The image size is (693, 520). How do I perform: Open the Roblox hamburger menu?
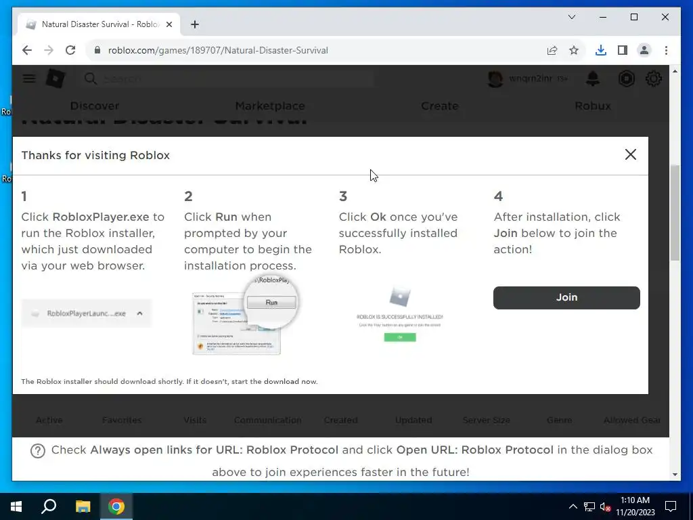click(x=29, y=79)
